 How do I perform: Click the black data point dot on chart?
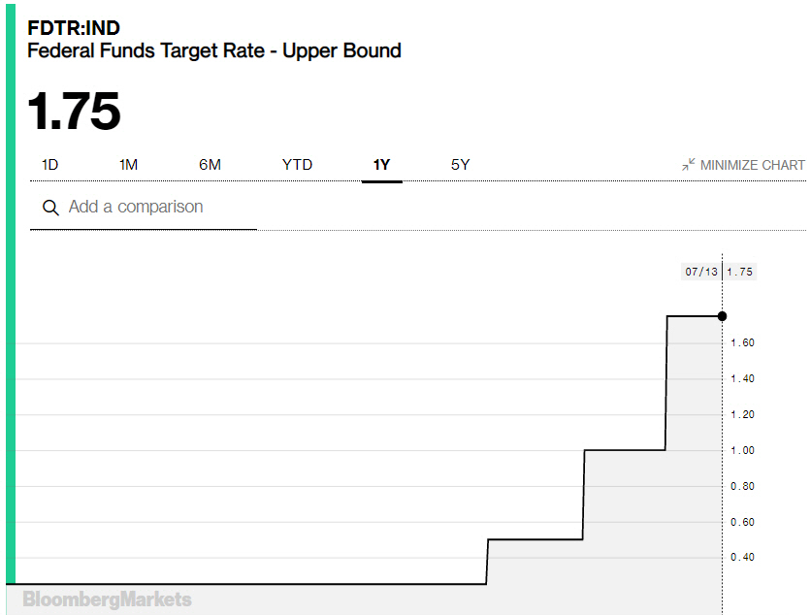tap(722, 315)
